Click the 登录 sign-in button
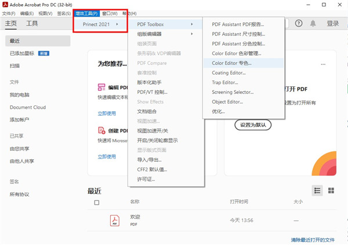Viewport: 348px width, 245px height. 333,23
